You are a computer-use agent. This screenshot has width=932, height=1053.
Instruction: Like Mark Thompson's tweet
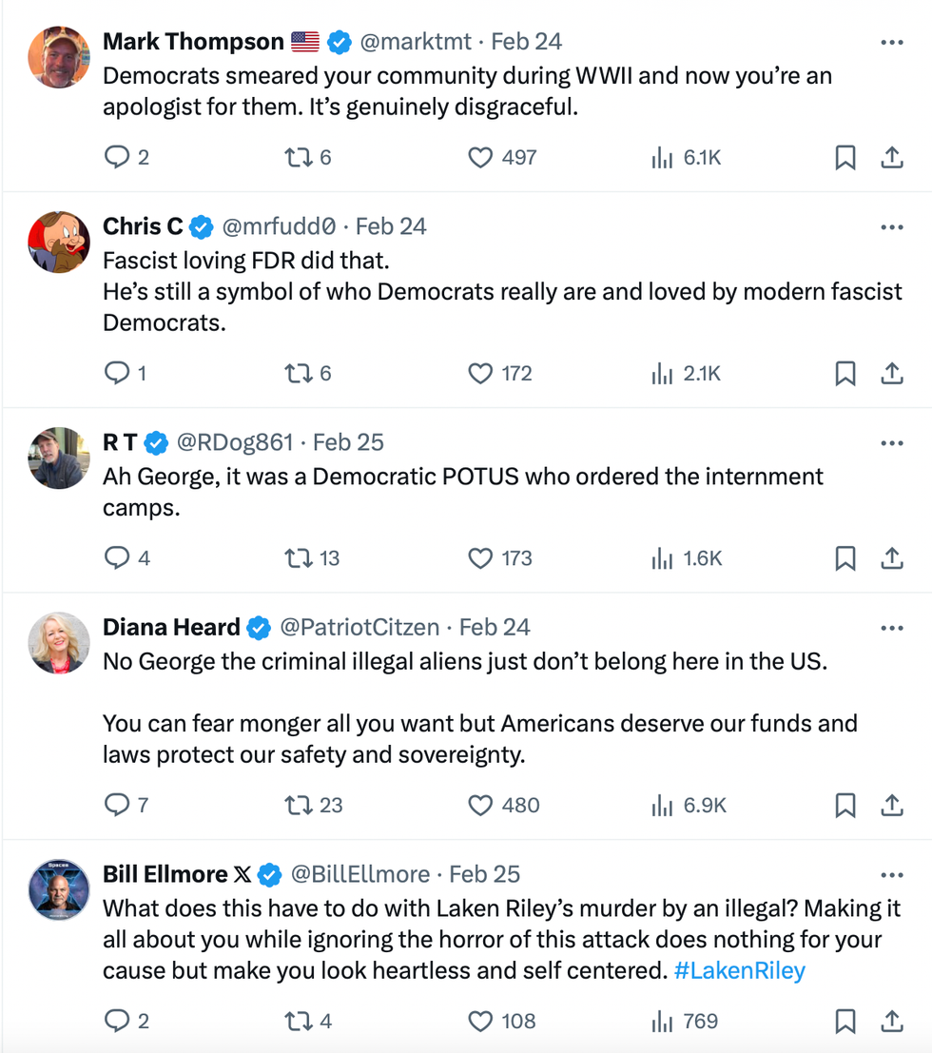click(481, 157)
